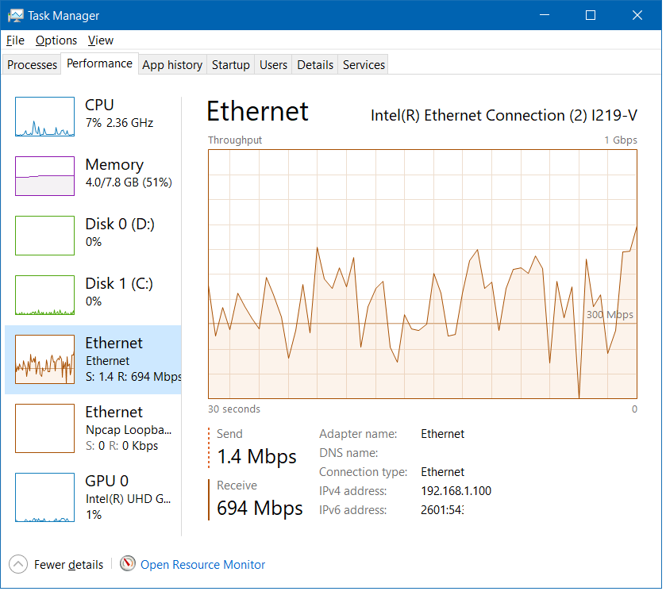The image size is (666, 595).
Task: Click the 7% 2.36 GHz CPU reading
Action: pyautogui.click(x=119, y=123)
